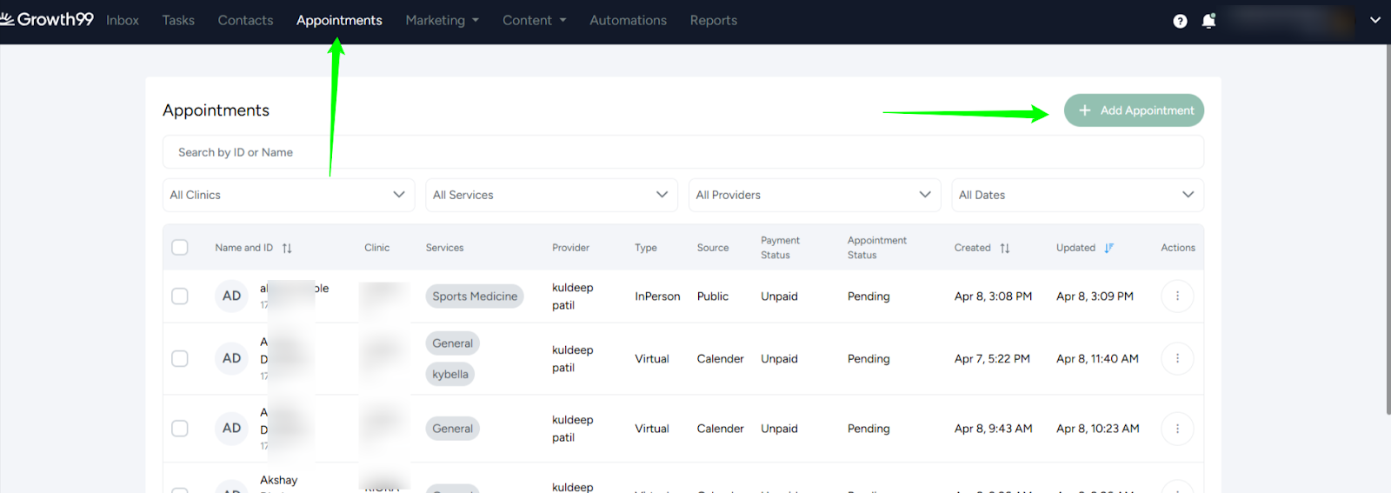
Task: Open the Reports nav item
Action: point(714,20)
